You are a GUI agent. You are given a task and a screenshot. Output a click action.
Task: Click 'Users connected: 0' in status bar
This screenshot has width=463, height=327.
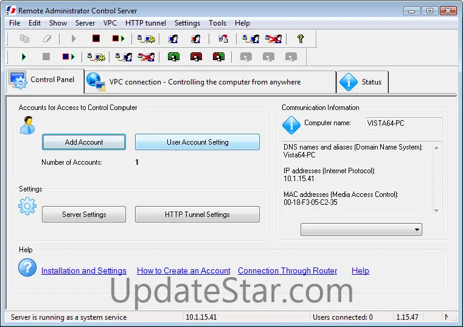343,317
